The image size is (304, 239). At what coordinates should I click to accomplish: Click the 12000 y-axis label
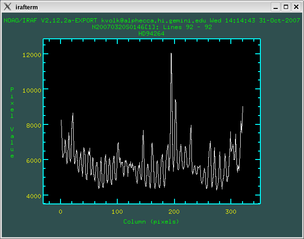32,55
